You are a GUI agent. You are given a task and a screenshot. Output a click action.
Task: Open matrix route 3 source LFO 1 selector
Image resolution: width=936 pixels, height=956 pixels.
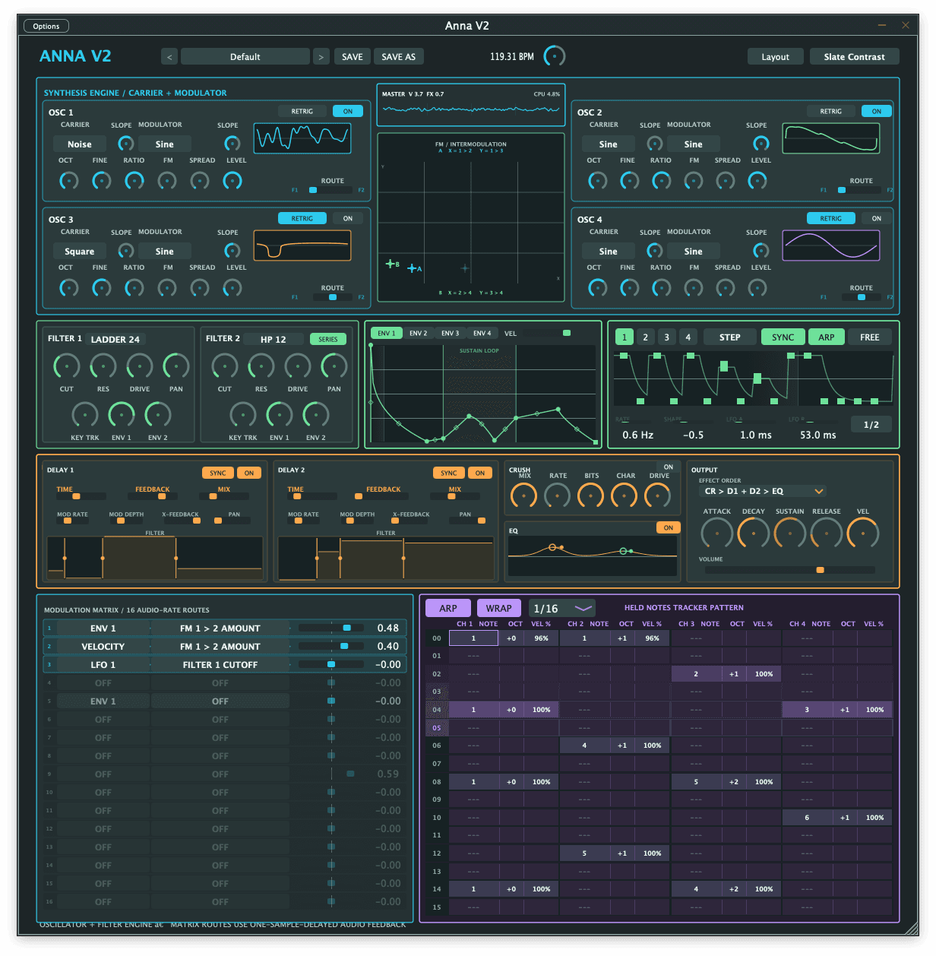coord(103,665)
